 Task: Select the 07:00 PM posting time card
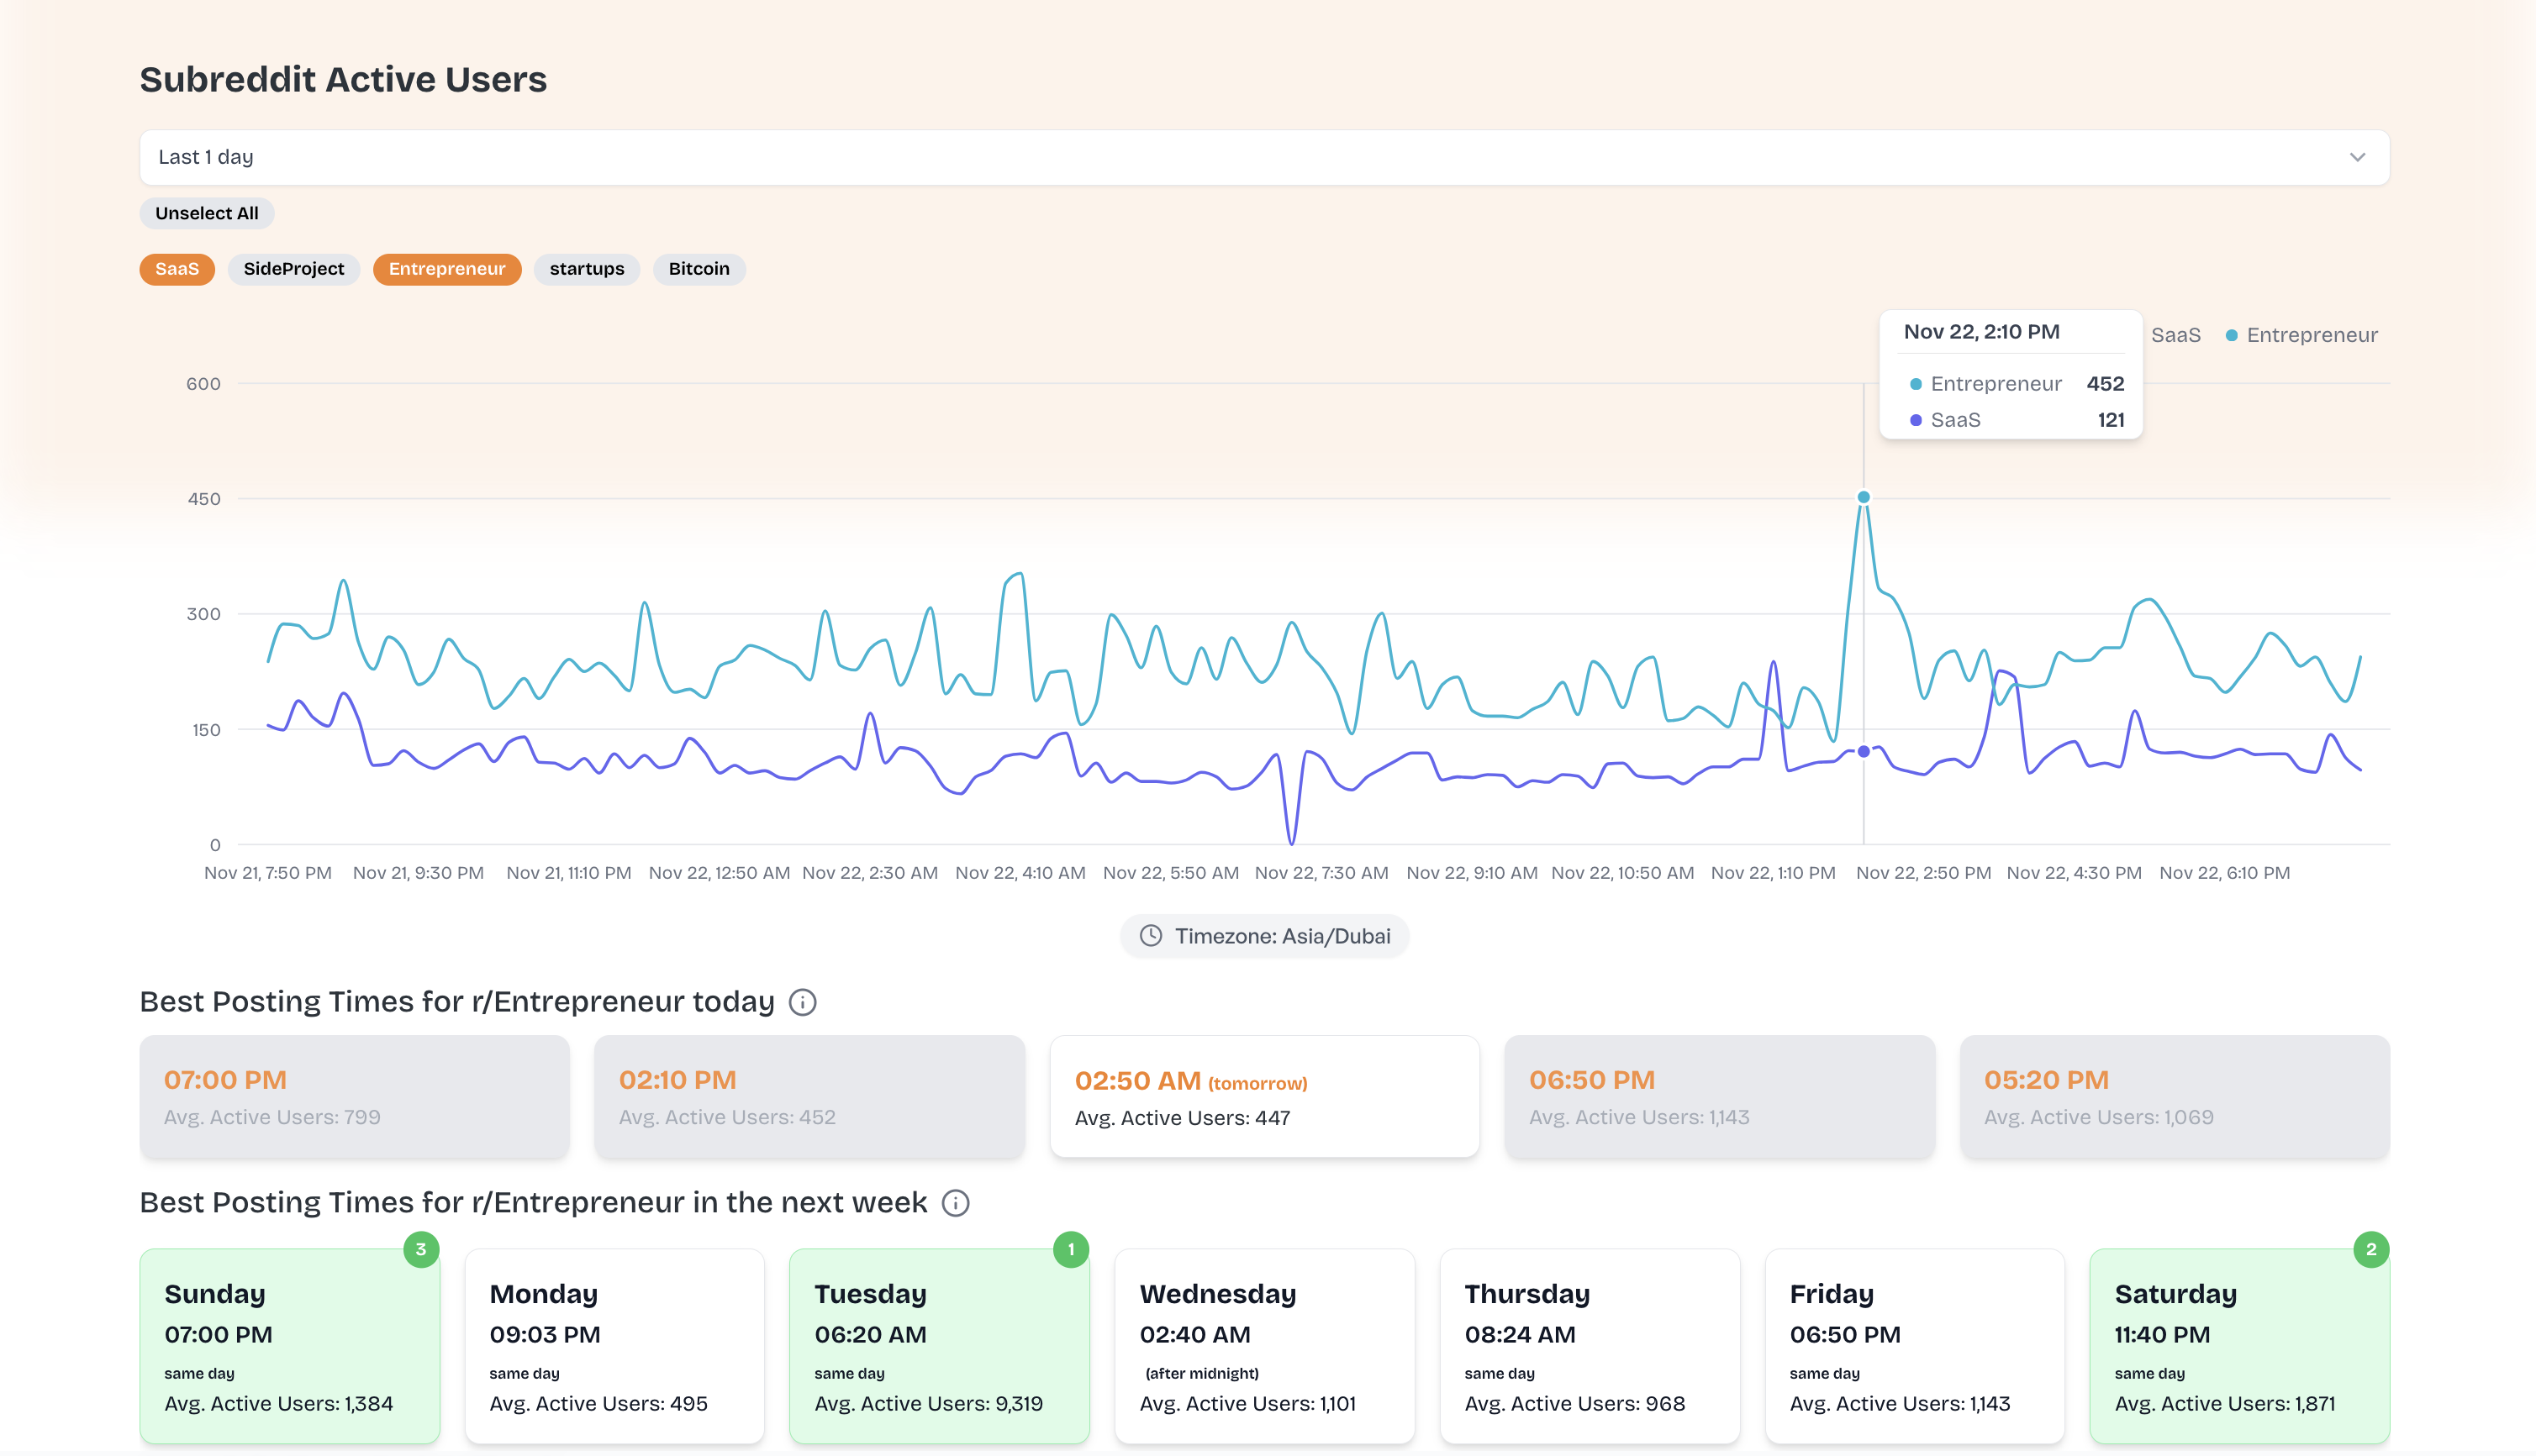354,1097
